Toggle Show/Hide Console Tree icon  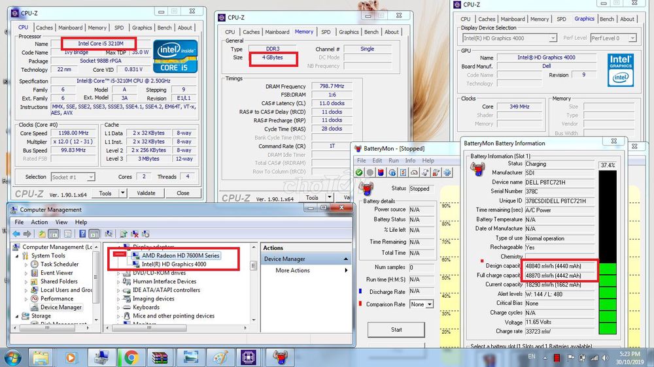coord(54,234)
